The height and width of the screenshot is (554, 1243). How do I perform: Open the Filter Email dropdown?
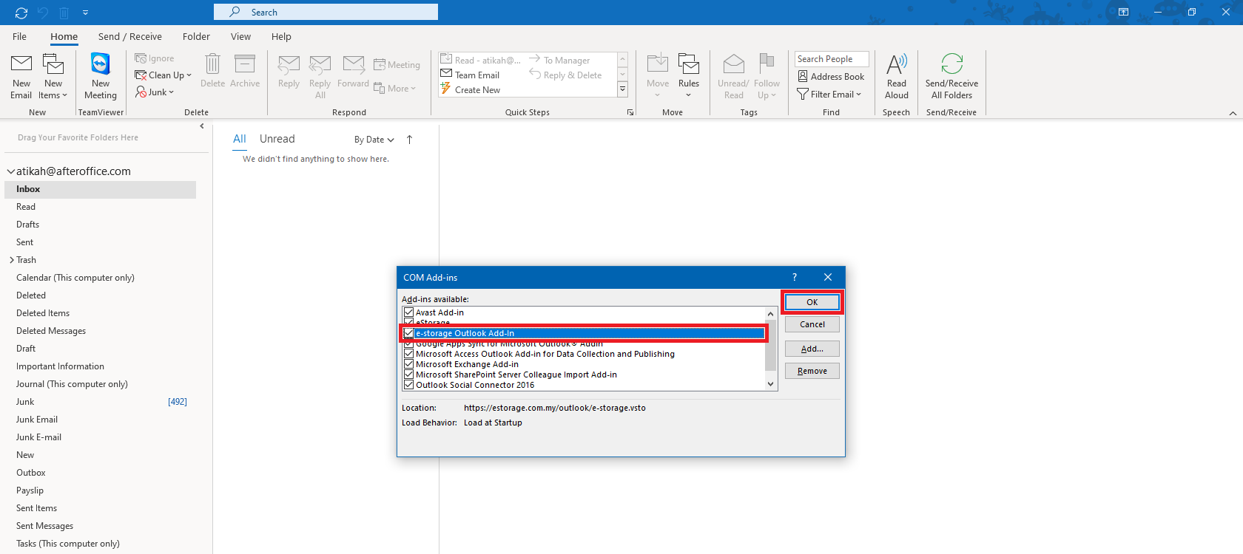click(829, 95)
